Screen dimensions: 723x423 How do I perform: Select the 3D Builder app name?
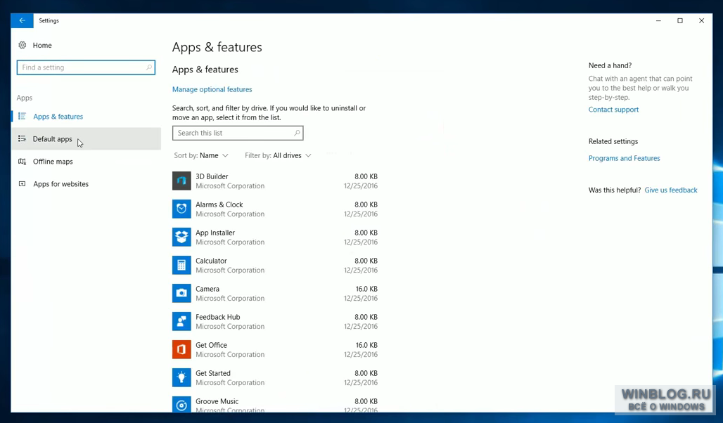(x=212, y=176)
